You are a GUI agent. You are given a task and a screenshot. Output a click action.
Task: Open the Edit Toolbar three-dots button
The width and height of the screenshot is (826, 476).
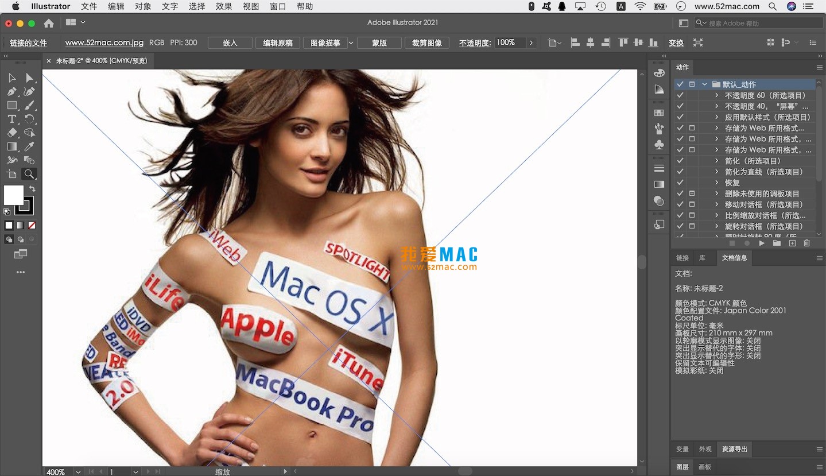click(21, 272)
